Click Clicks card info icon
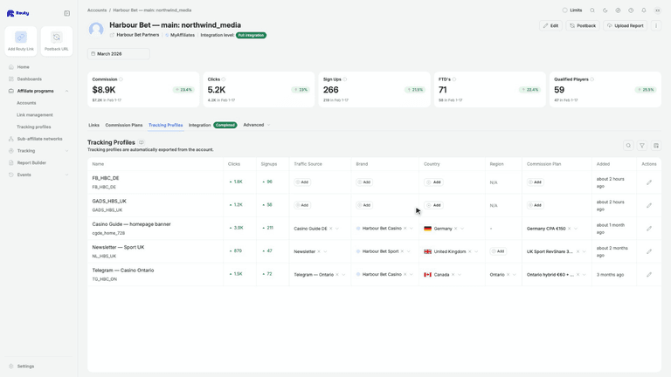 [224, 79]
